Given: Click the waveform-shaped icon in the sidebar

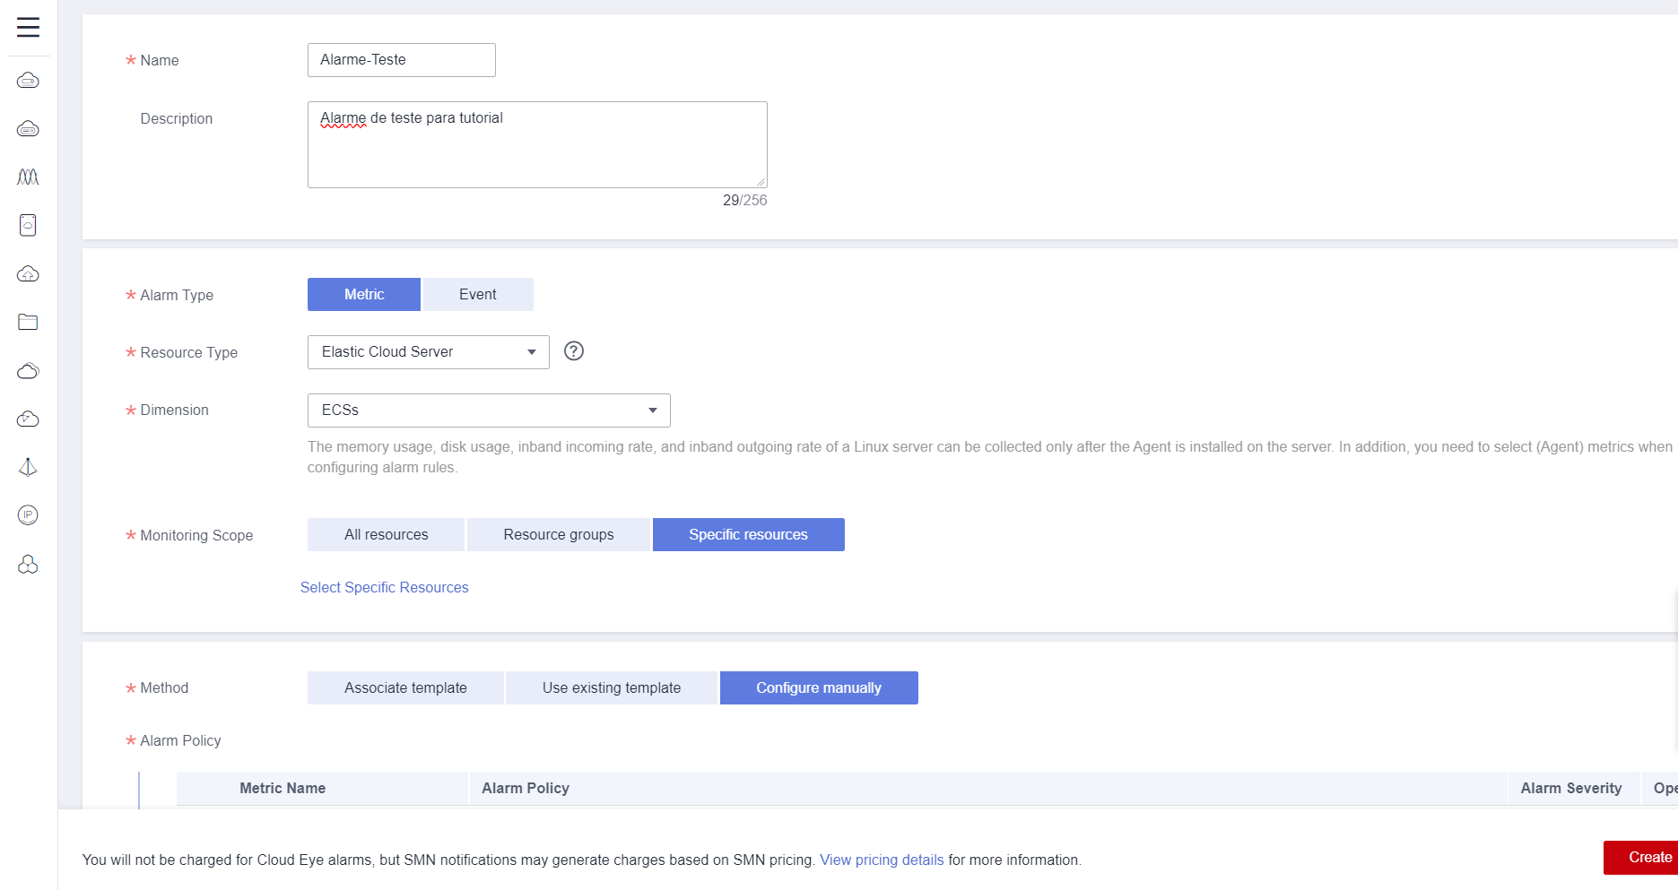Looking at the screenshot, I should (28, 177).
